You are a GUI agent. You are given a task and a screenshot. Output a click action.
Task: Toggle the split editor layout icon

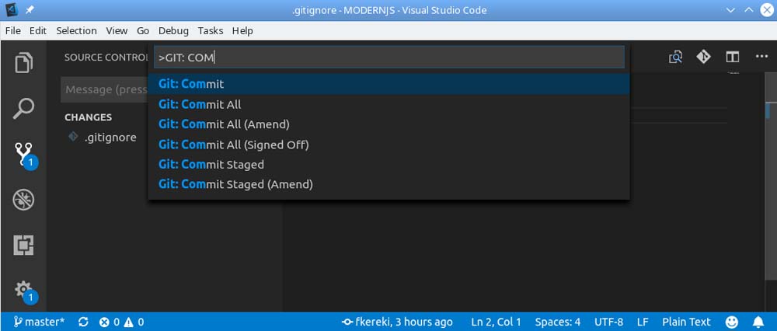732,57
